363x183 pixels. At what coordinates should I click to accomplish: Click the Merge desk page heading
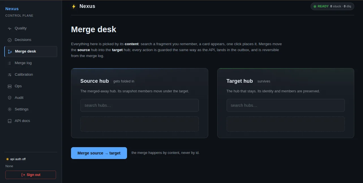point(94,29)
